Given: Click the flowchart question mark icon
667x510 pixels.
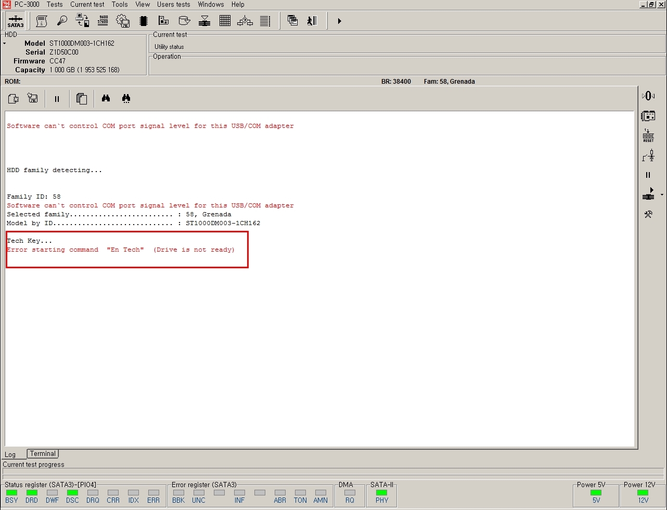Looking at the screenshot, I should [x=245, y=21].
